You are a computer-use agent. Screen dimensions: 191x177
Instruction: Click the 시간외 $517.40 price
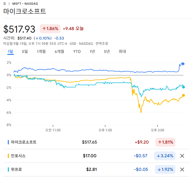[x=24, y=38]
